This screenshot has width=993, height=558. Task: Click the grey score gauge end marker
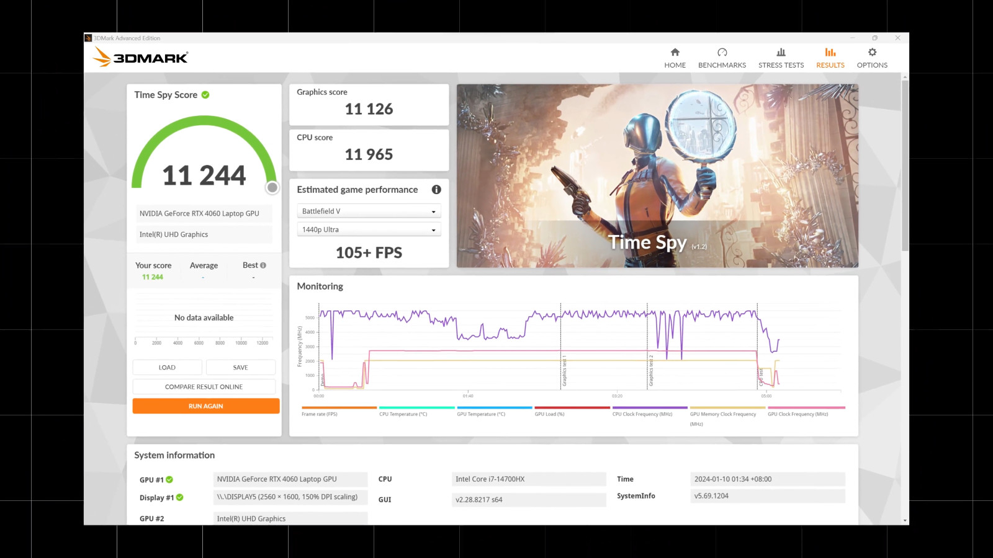[272, 187]
